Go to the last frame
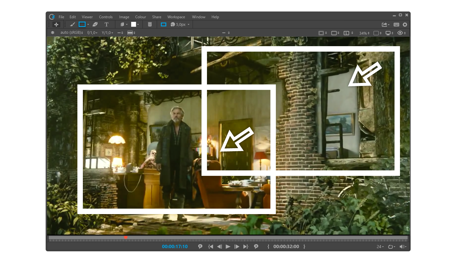 tap(246, 247)
